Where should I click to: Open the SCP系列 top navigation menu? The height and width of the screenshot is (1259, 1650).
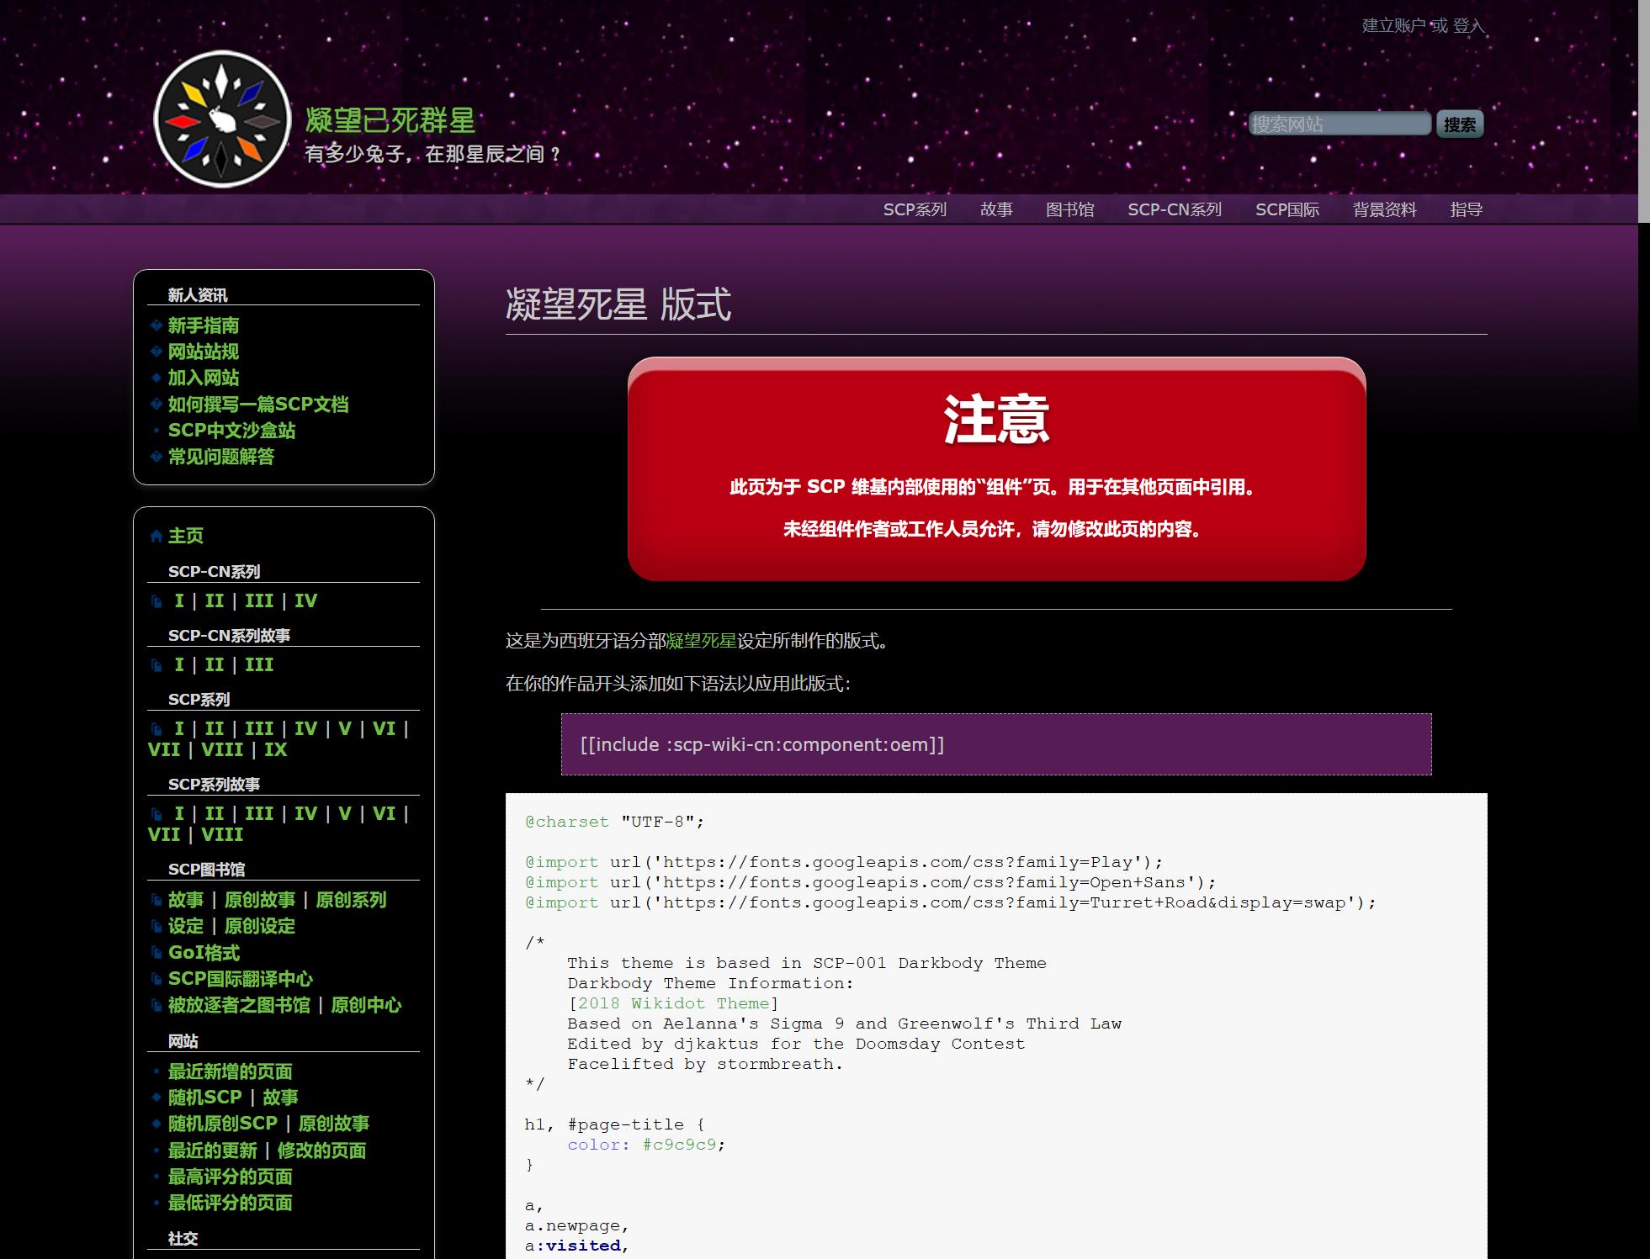click(915, 209)
